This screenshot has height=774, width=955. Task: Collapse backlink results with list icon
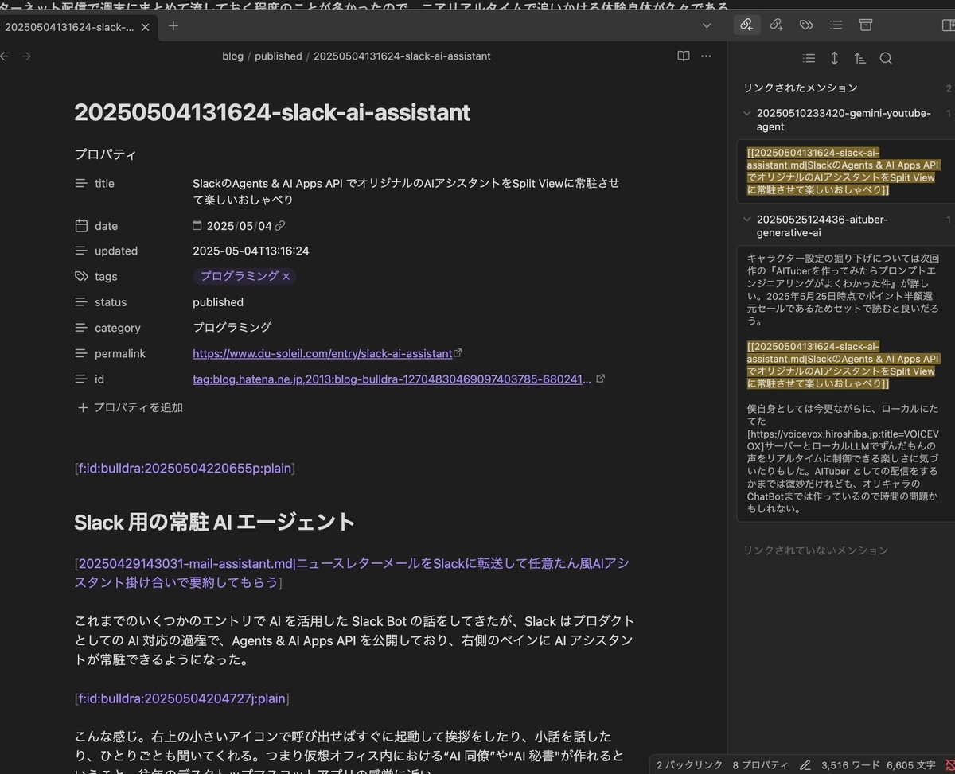click(809, 58)
